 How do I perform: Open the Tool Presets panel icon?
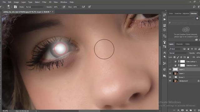[x=165, y=63]
